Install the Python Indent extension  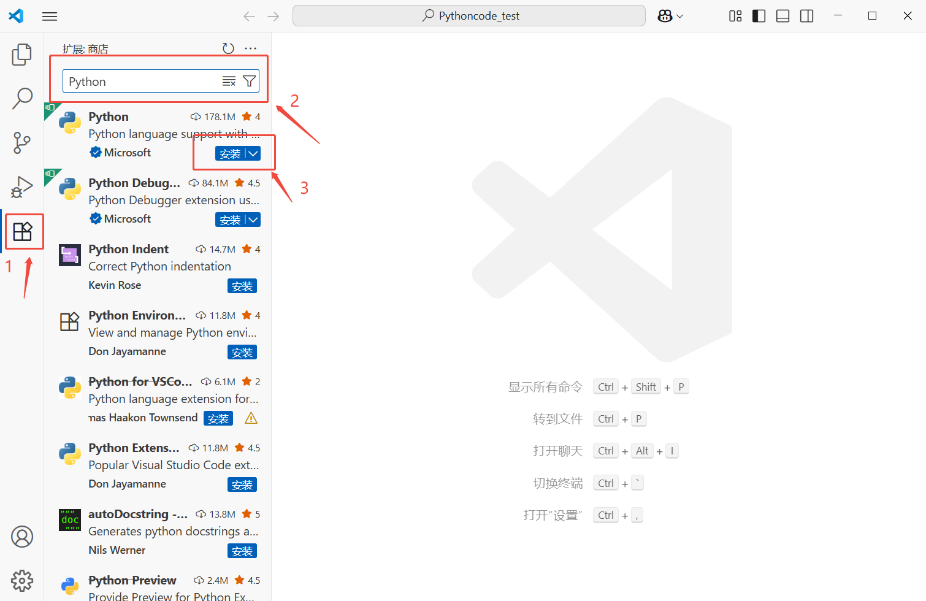(242, 286)
